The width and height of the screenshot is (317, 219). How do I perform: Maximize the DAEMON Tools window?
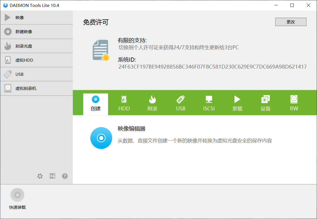(x=292, y=5)
